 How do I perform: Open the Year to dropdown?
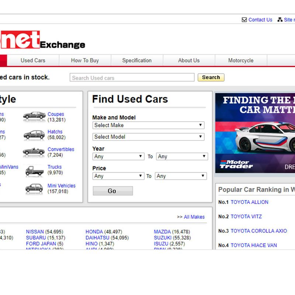coord(182,156)
